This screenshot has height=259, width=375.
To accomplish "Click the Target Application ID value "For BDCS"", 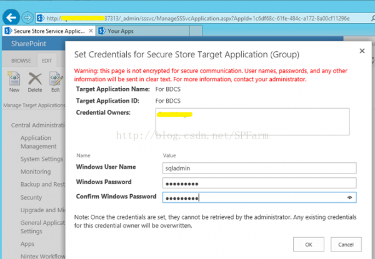I will pos(168,101).
